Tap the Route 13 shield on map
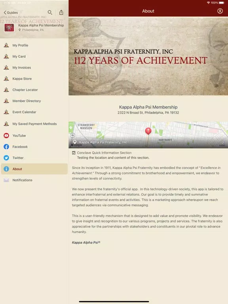The image size is (228, 304). (x=72, y=135)
